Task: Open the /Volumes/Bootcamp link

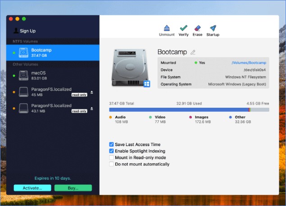Action: (x=249, y=63)
